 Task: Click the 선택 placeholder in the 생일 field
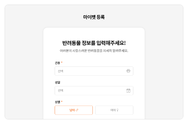click(61, 91)
